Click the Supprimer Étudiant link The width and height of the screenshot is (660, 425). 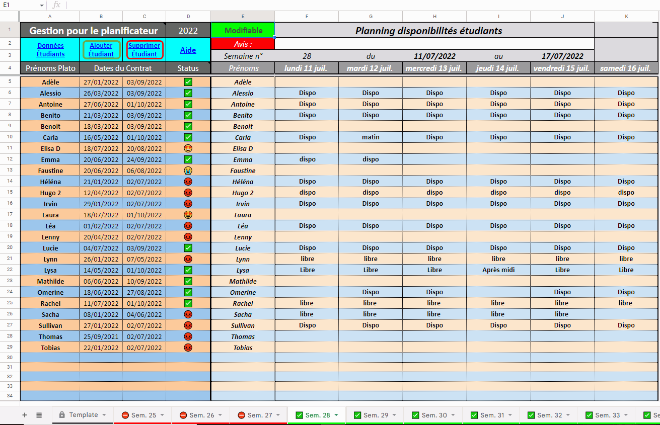coord(144,50)
